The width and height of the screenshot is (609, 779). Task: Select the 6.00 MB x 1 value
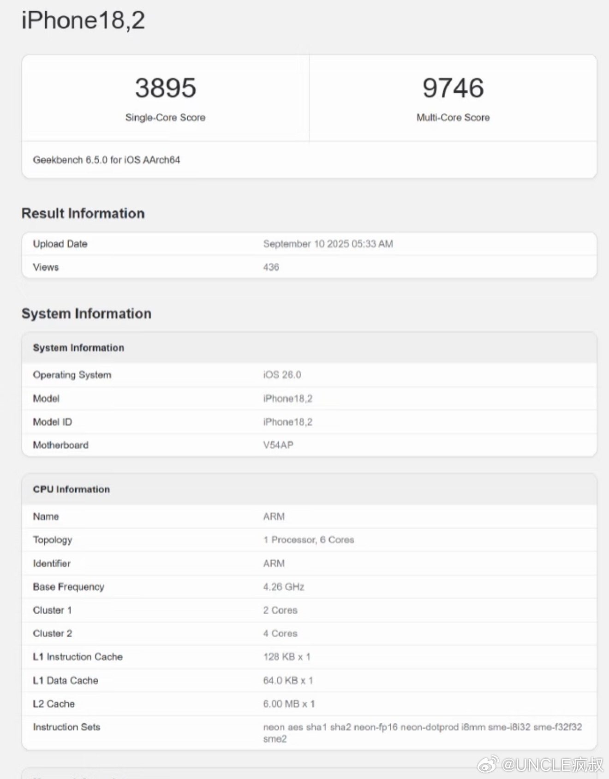[x=289, y=704]
